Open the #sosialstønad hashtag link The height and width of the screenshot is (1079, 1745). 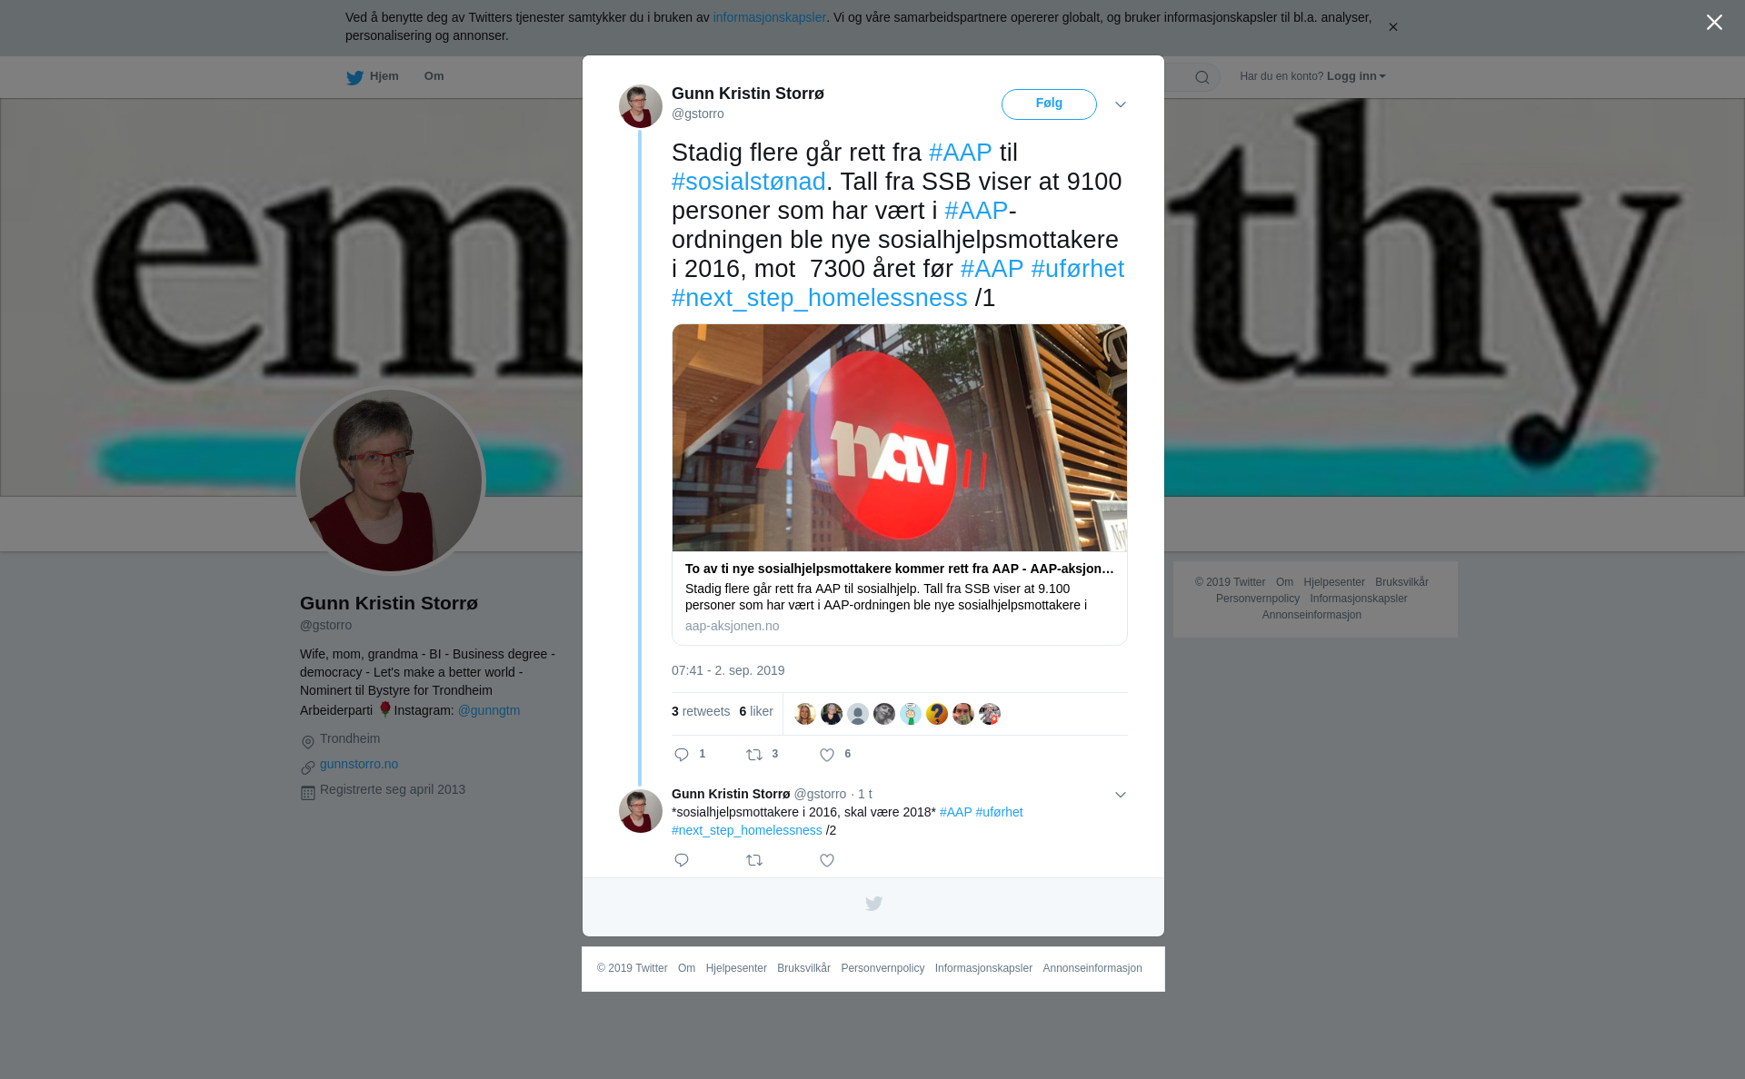point(749,182)
